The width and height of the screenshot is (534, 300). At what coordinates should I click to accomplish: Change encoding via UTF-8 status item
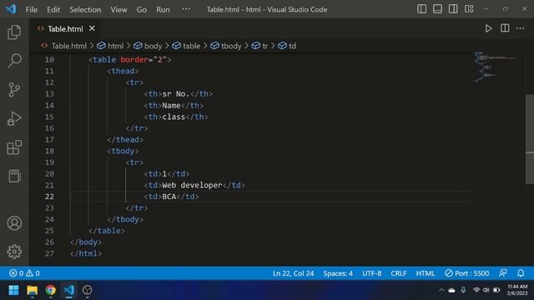371,273
